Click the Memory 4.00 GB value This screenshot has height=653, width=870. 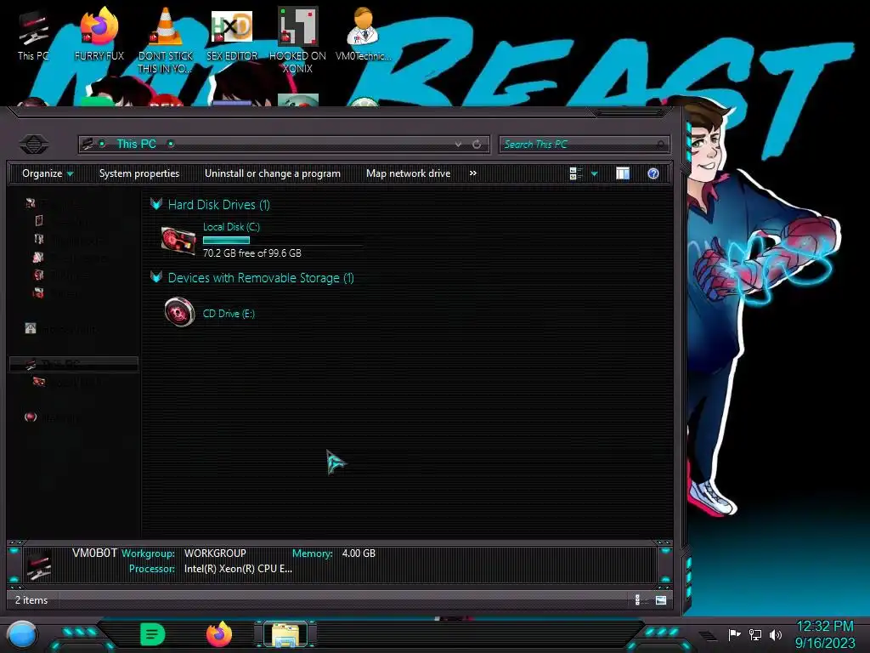click(359, 554)
